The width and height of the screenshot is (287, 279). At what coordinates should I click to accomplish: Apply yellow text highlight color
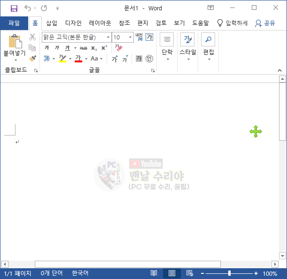[62, 59]
